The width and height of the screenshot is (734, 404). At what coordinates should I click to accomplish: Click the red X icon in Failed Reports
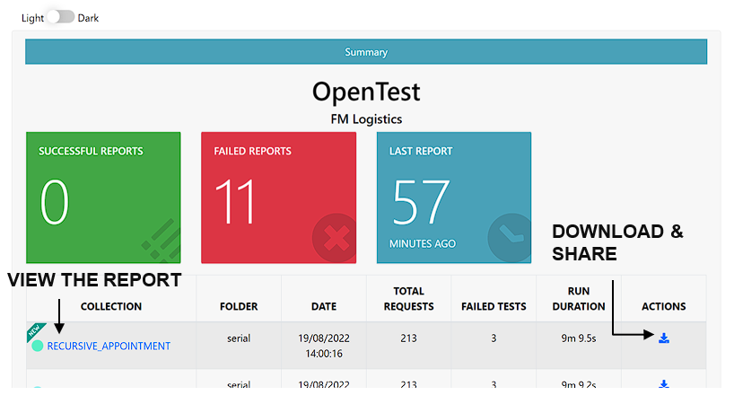(335, 239)
